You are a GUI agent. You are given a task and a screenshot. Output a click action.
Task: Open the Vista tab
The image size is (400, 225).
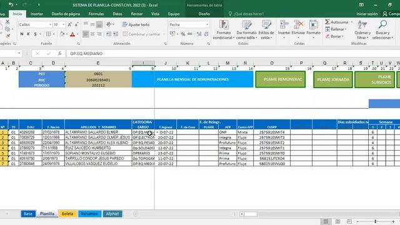coord(155,14)
